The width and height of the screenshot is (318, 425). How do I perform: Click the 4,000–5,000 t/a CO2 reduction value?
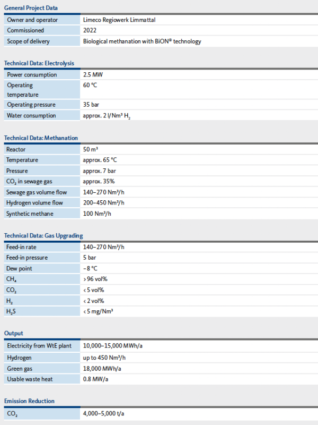click(104, 413)
